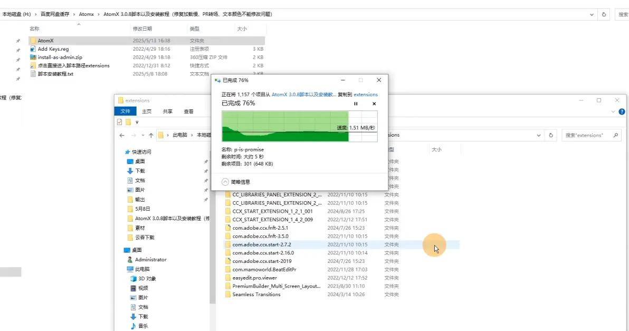Select the com.mamoworld.BeatEditPr folder
The image size is (629, 331).
click(264, 269)
